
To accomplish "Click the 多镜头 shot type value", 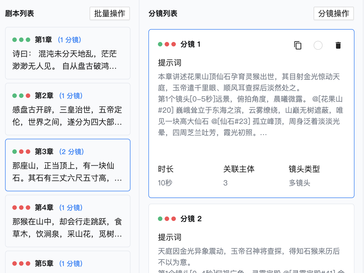I will [x=300, y=183].
